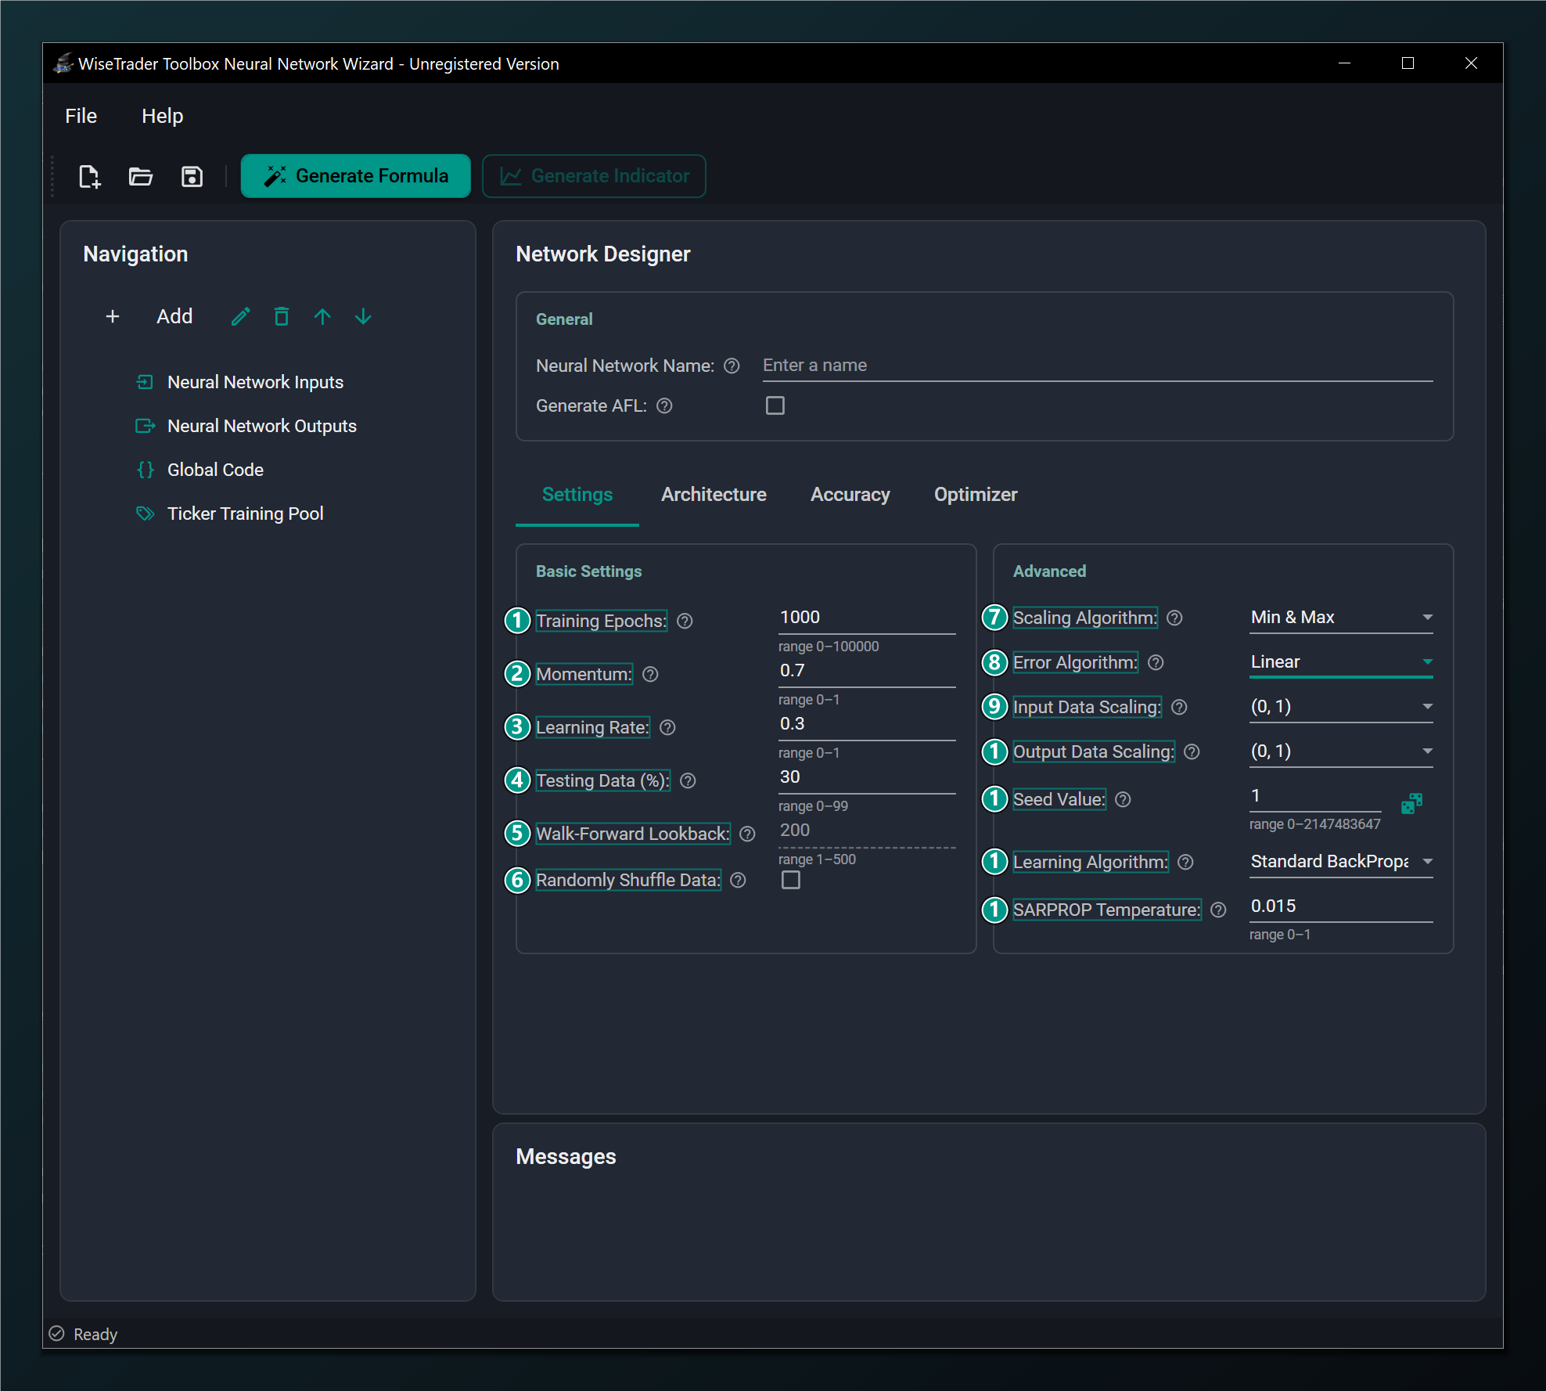Open the Scaling Algorithm dropdown

[x=1341, y=618]
